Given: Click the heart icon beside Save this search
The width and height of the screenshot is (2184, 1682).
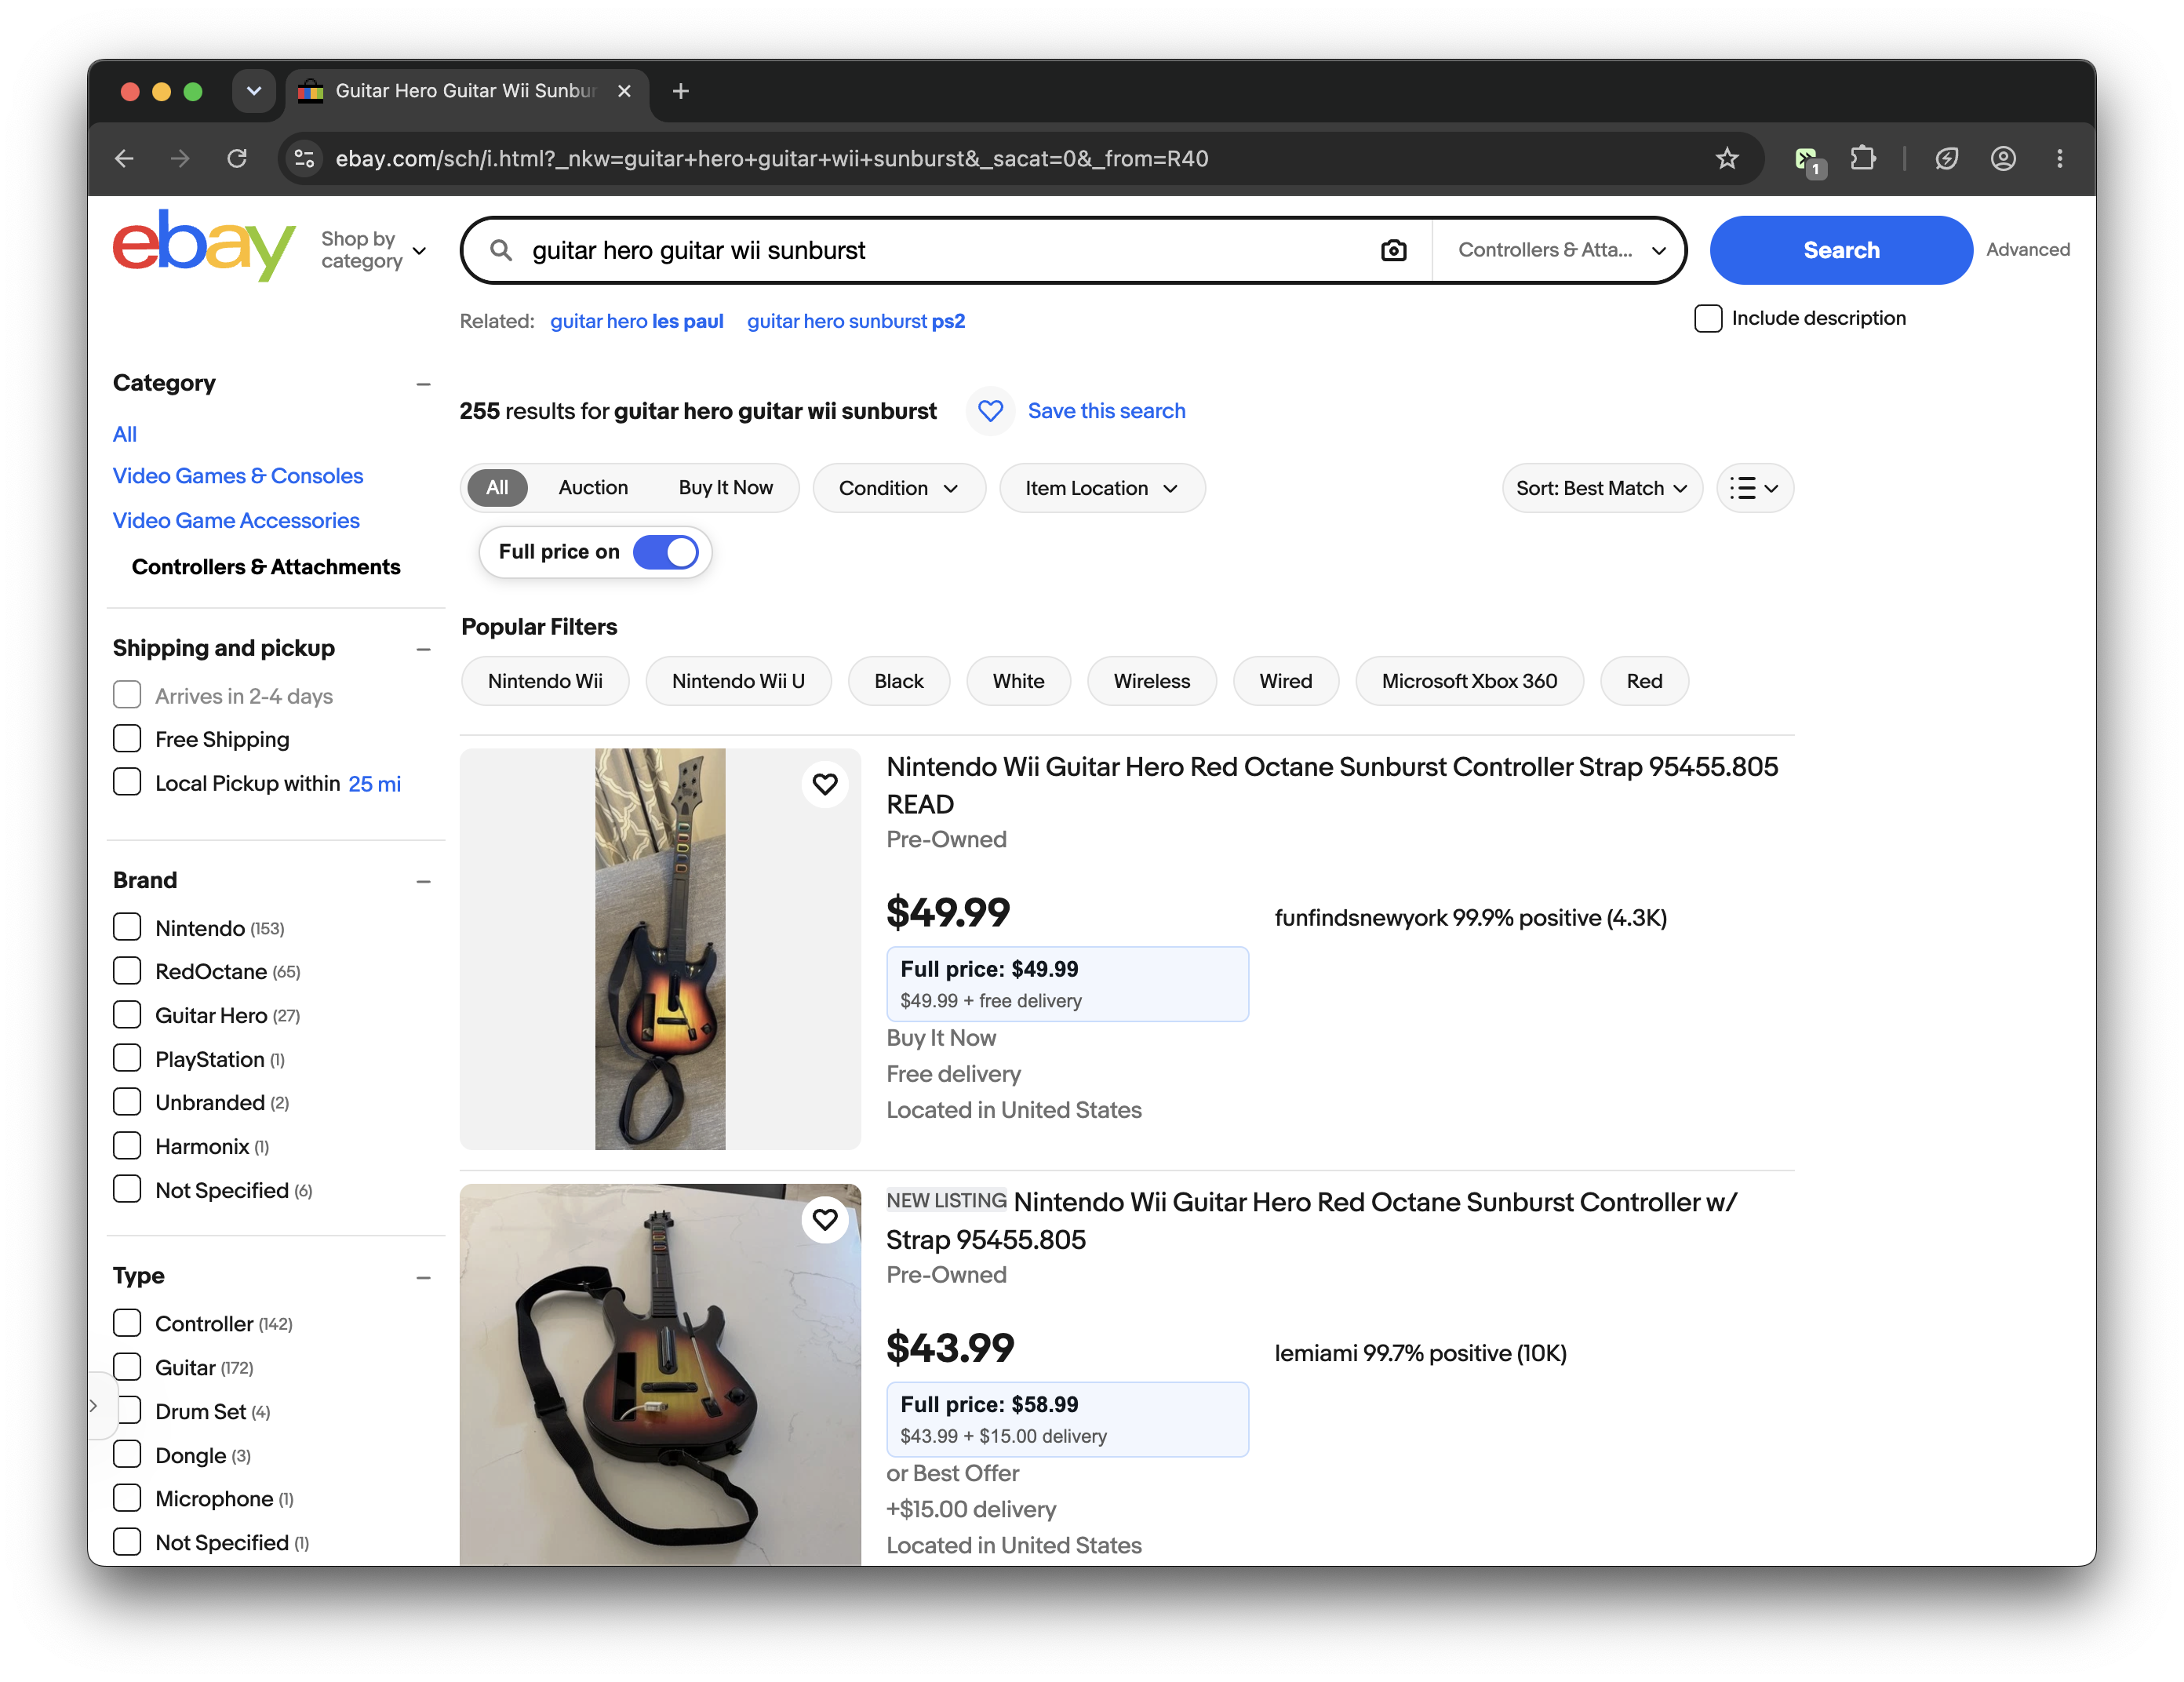Looking at the screenshot, I should tap(990, 411).
